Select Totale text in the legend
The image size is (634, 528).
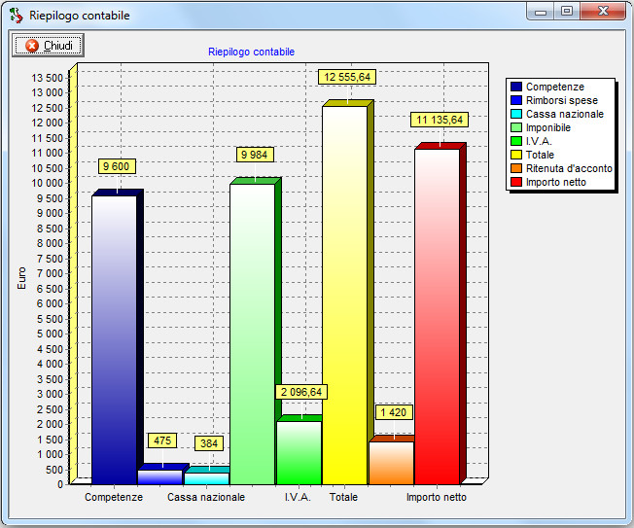pos(540,155)
